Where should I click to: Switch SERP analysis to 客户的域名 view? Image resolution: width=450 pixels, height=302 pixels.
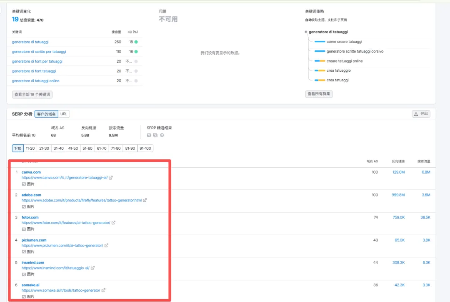pyautogui.click(x=46, y=114)
